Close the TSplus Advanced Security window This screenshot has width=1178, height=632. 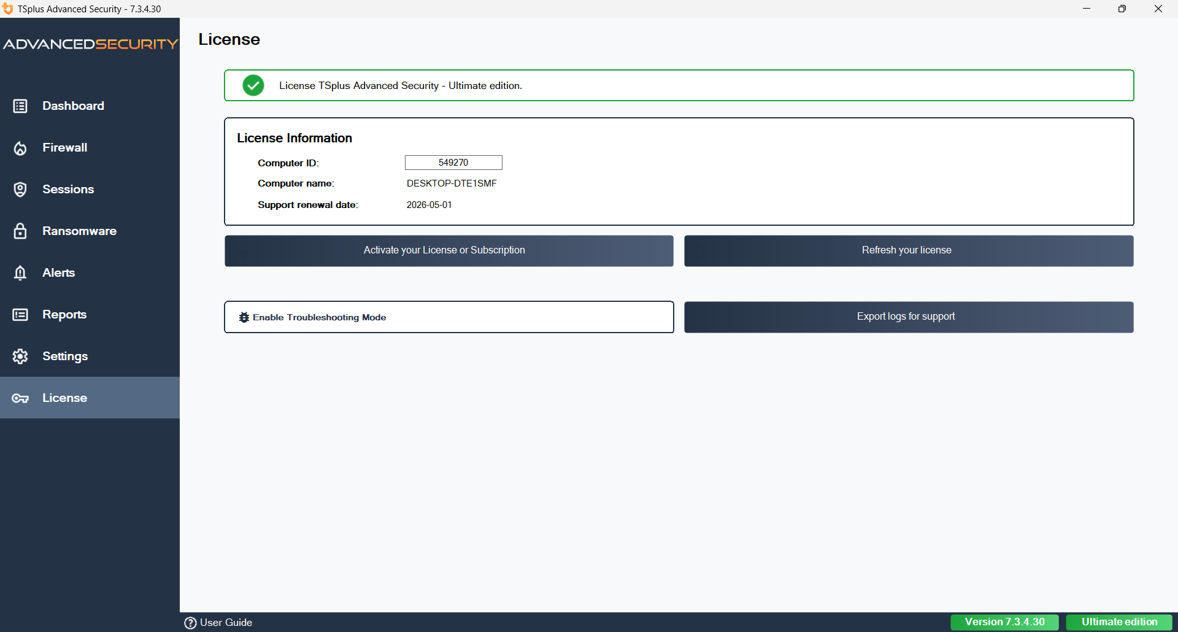pos(1158,9)
